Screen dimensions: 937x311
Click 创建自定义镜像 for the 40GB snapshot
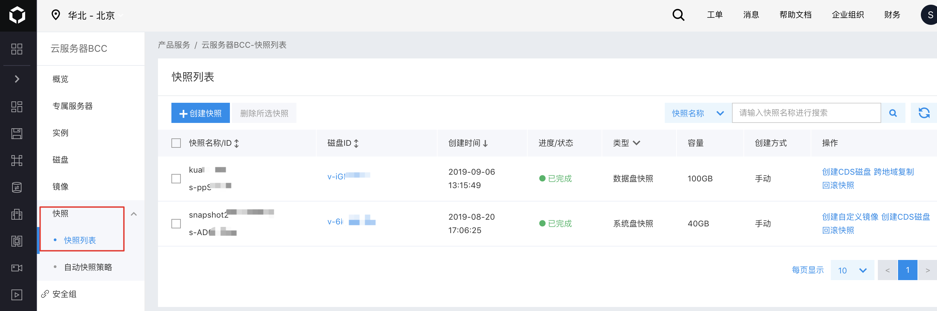pyautogui.click(x=850, y=217)
